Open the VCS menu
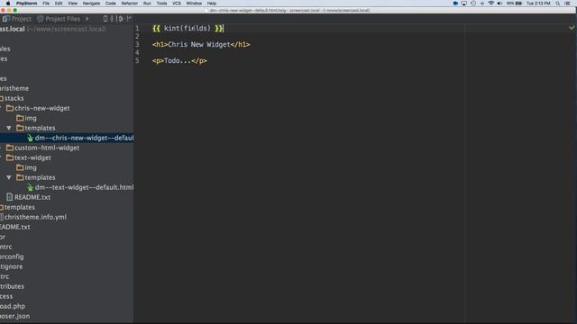The image size is (577, 324). tap(177, 4)
